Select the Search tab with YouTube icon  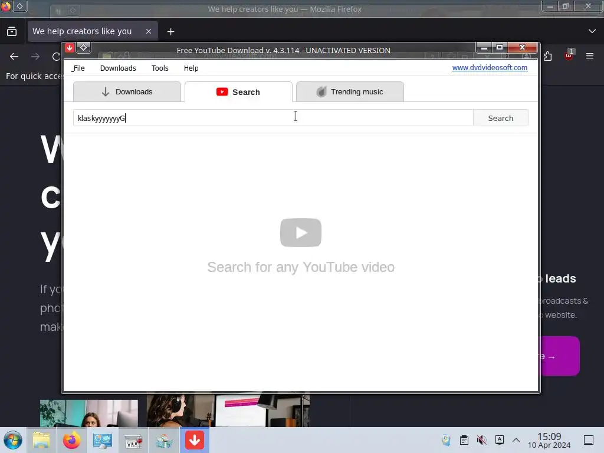(238, 91)
